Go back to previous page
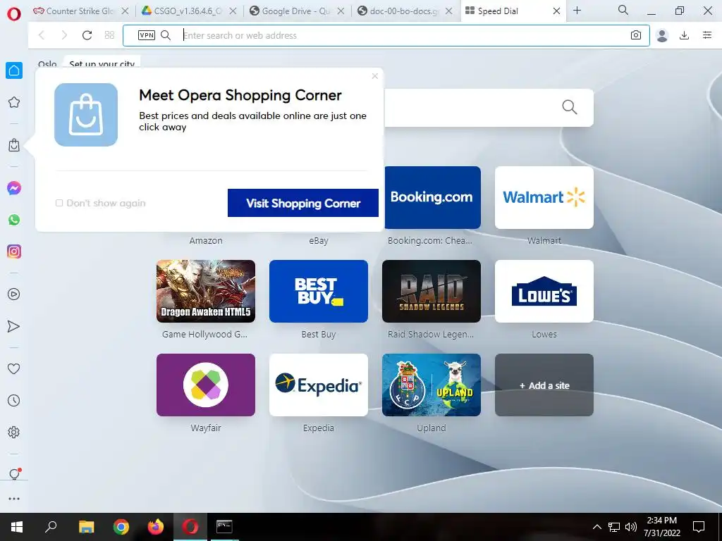 42,35
